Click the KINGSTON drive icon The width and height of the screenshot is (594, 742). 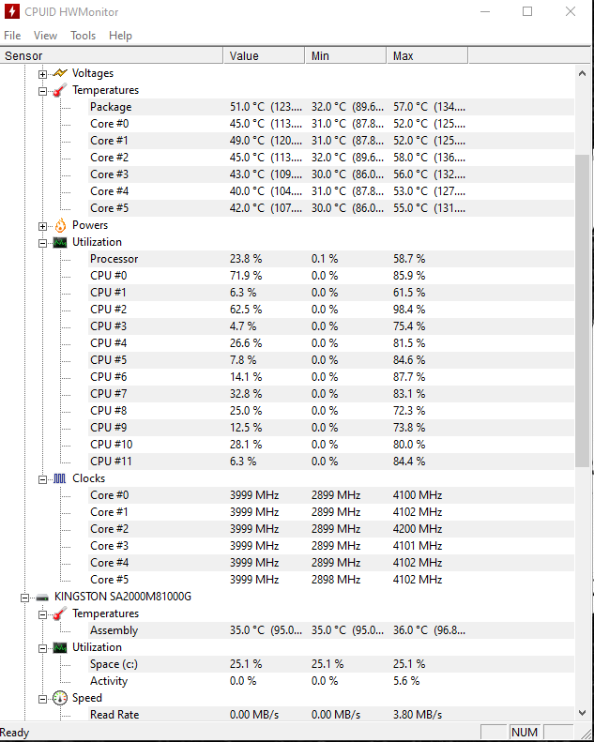pyautogui.click(x=42, y=597)
